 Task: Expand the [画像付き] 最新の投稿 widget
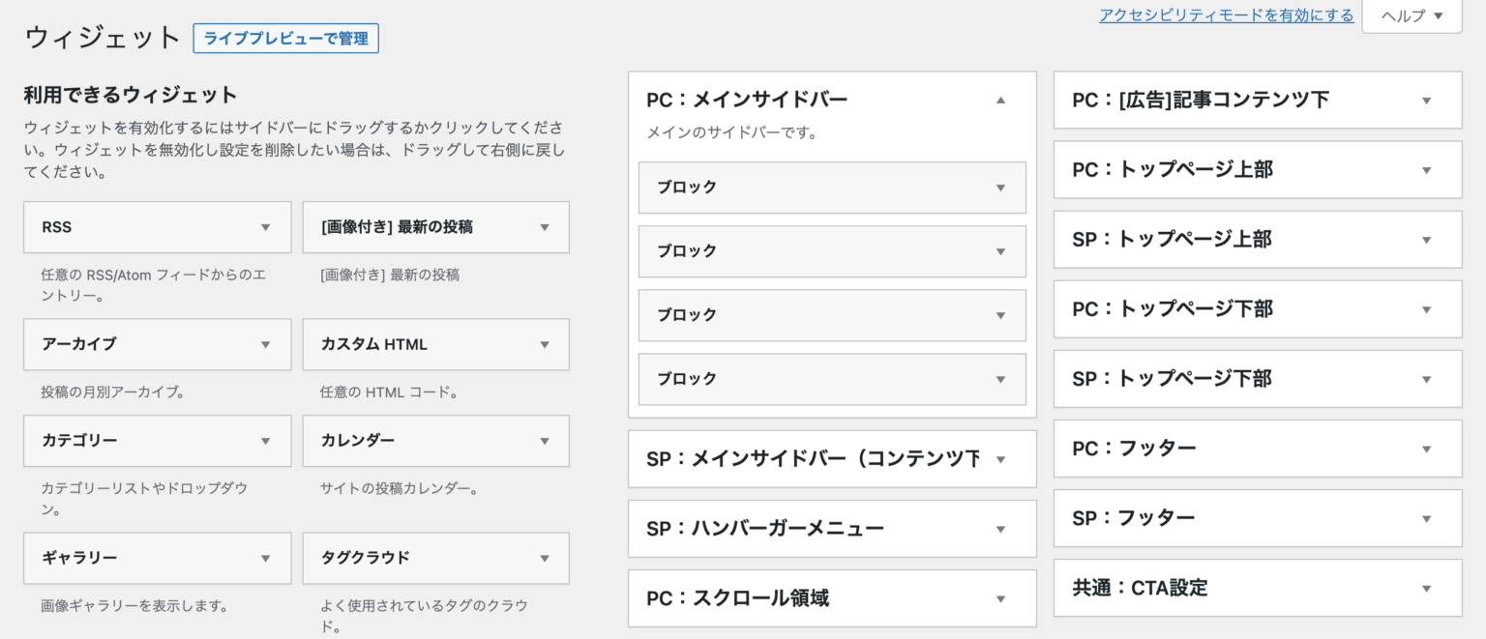(543, 227)
